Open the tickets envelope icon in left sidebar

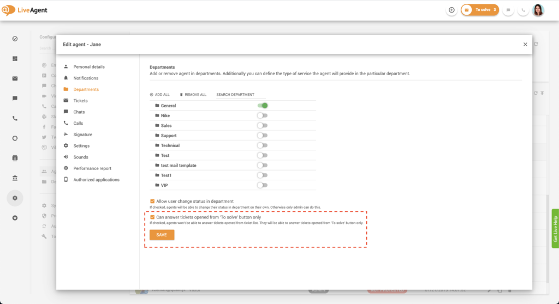[15, 78]
